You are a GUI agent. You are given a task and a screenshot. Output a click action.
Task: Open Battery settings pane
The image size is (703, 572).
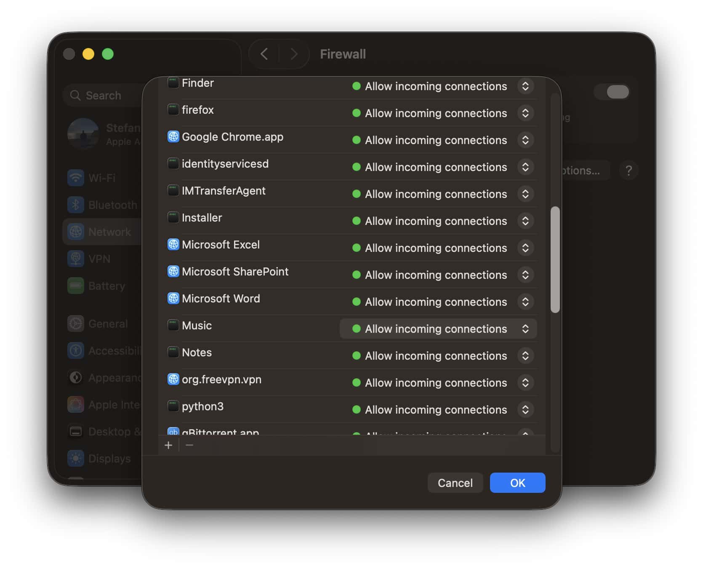[102, 286]
